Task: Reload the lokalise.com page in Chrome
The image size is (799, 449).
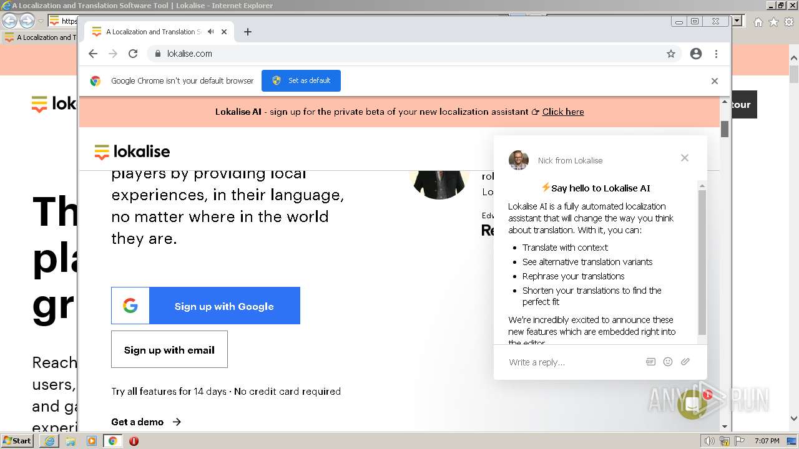Action: click(x=133, y=54)
